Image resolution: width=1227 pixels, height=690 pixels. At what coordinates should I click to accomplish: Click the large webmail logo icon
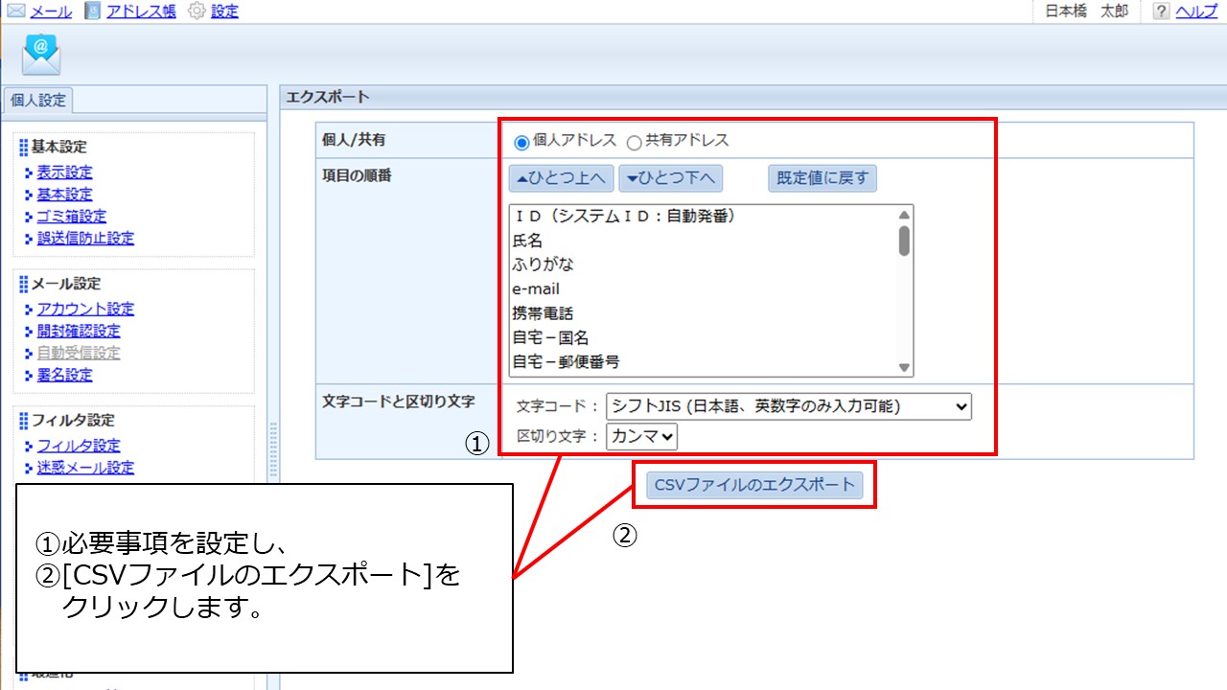41,55
